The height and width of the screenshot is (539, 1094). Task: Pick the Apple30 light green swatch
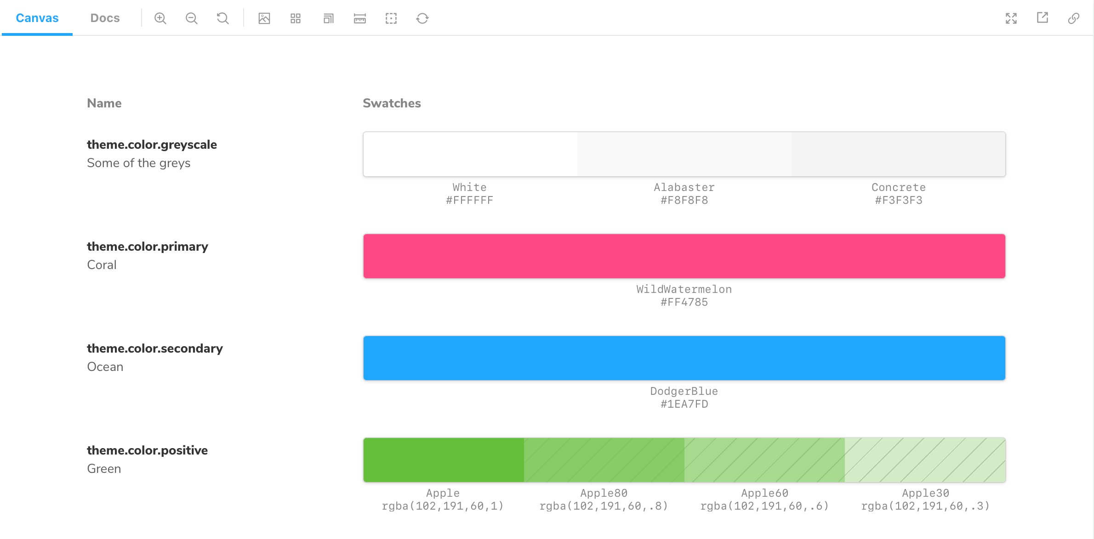[925, 460]
